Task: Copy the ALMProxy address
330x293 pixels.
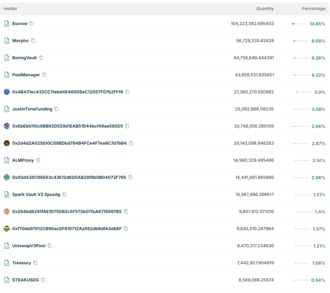Action: (38, 160)
